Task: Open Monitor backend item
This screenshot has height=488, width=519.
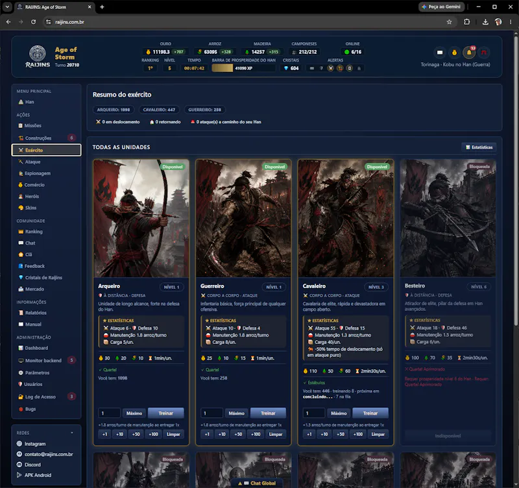Action: coord(46,360)
